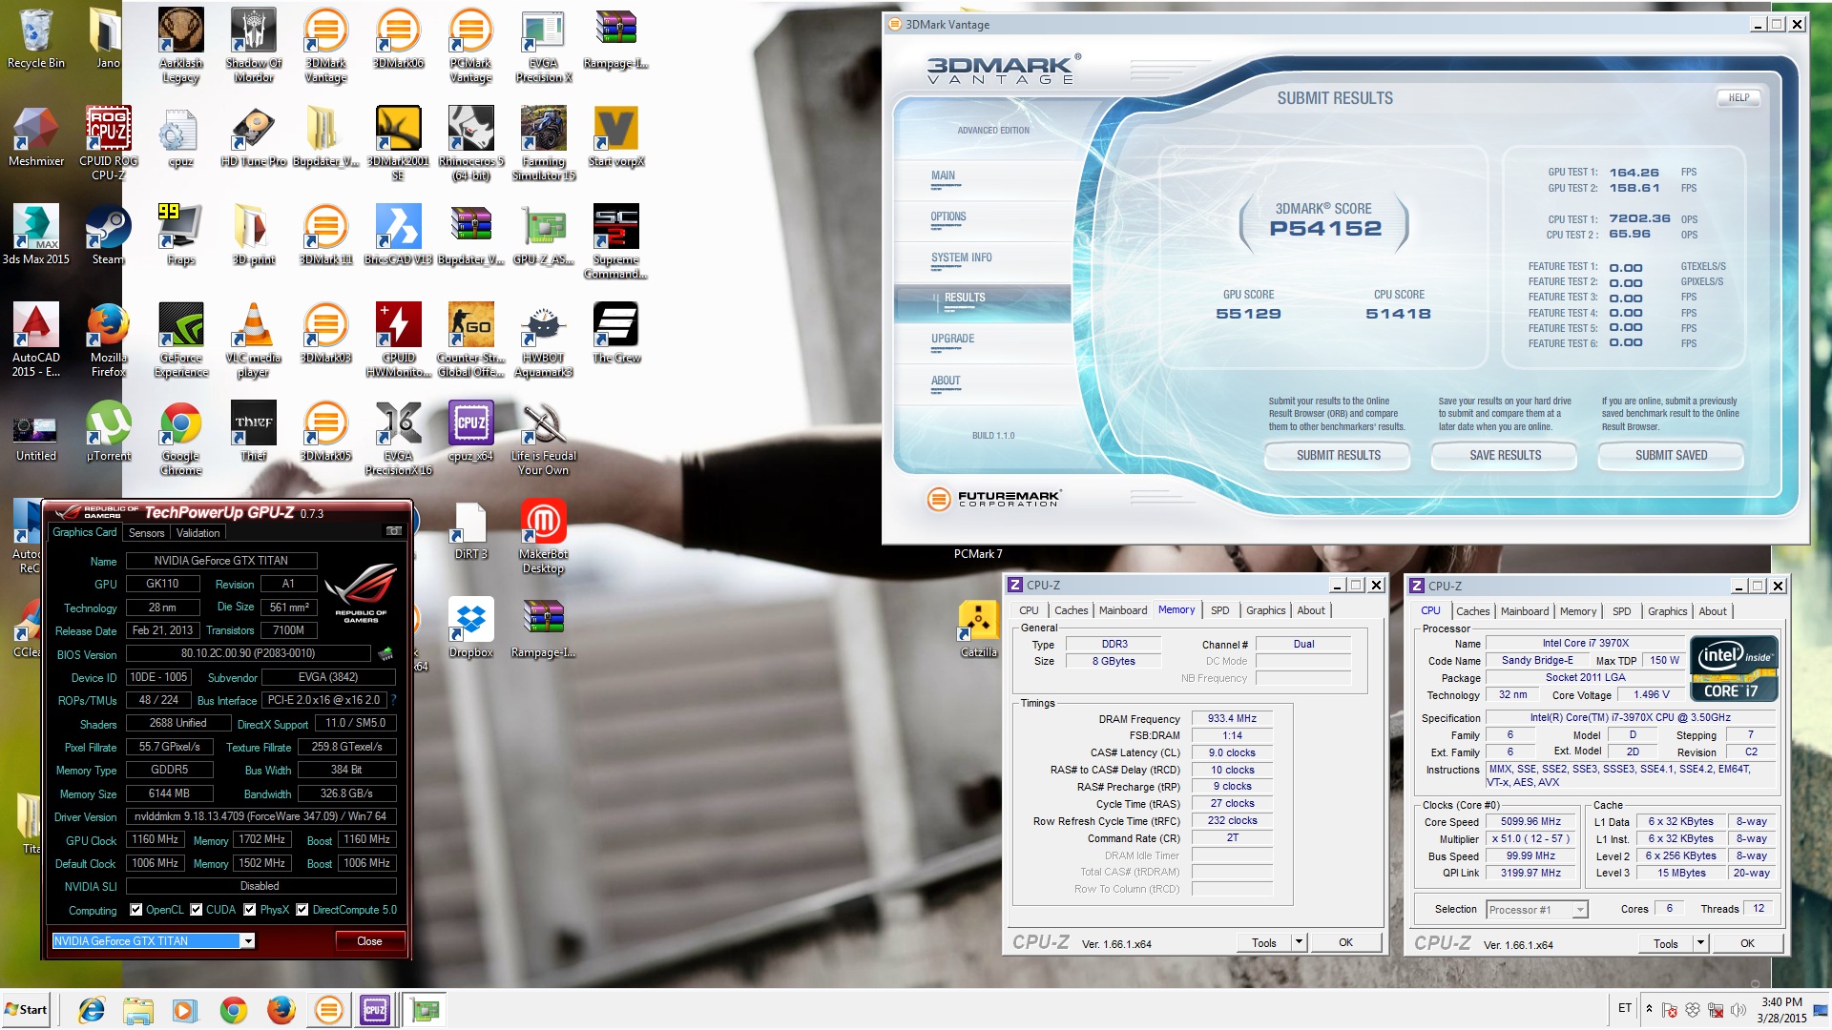
Task: Launch the HD Tune Pro shortcut
Action: tap(253, 136)
